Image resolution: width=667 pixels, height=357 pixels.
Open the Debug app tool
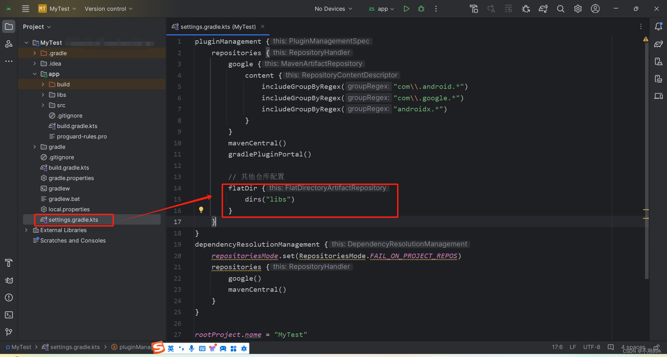(421, 9)
